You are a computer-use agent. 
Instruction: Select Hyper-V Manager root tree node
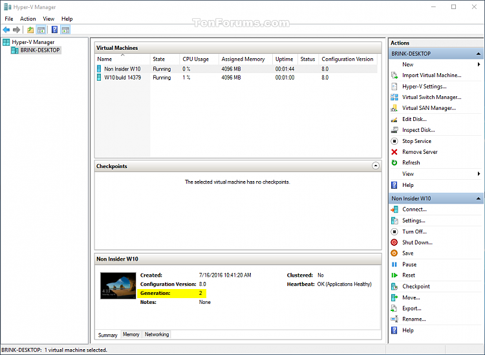click(x=33, y=42)
